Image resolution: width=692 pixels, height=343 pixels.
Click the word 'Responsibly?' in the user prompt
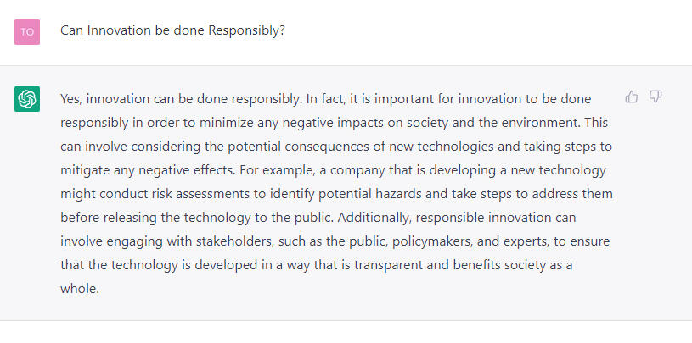[247, 30]
